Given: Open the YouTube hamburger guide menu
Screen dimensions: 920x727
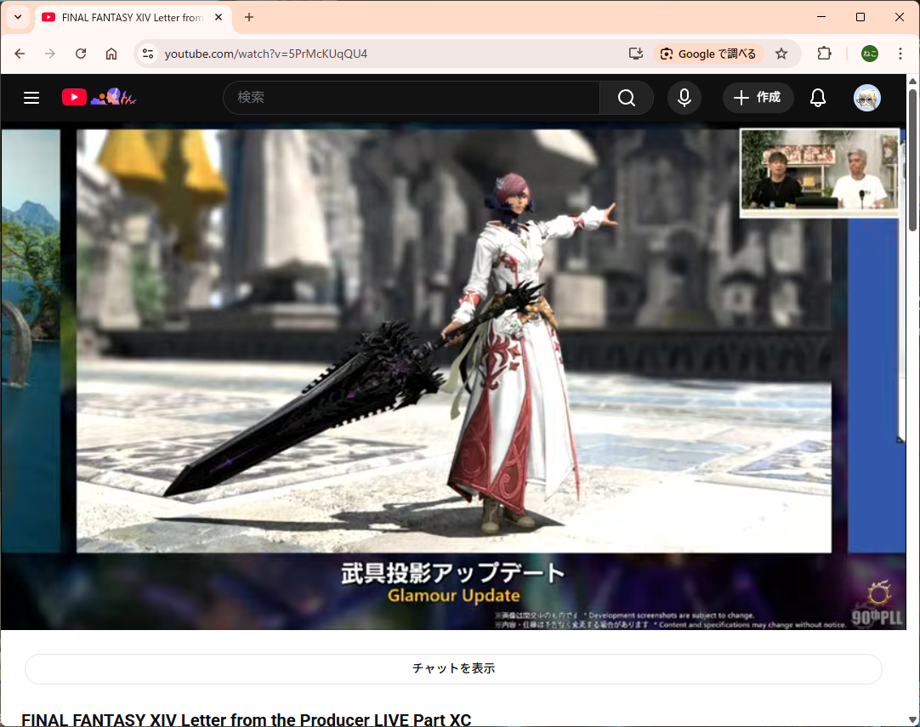Looking at the screenshot, I should point(31,98).
